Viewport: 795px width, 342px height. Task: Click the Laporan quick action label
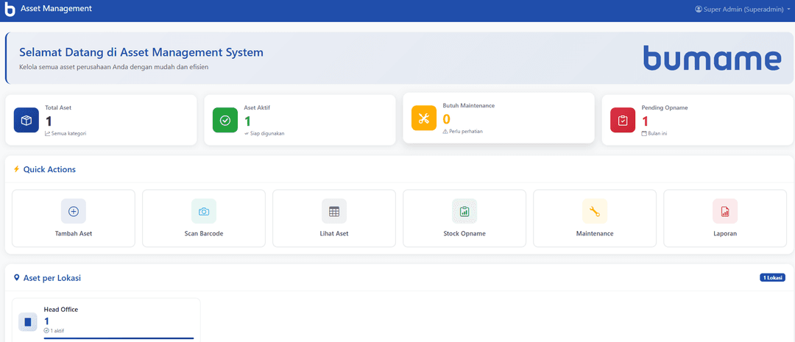725,234
